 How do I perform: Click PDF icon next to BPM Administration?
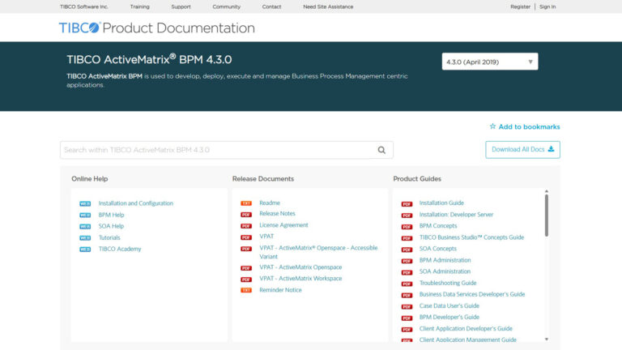click(x=407, y=261)
